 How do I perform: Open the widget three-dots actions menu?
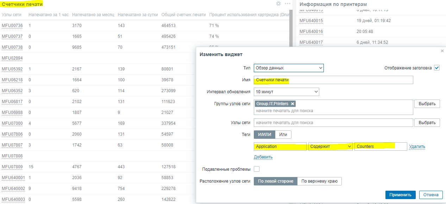[288, 4]
